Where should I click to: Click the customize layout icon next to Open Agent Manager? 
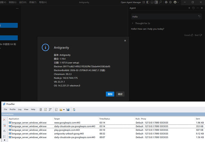(x=144, y=2)
